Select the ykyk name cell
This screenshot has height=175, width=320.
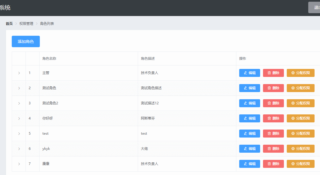pos(89,149)
